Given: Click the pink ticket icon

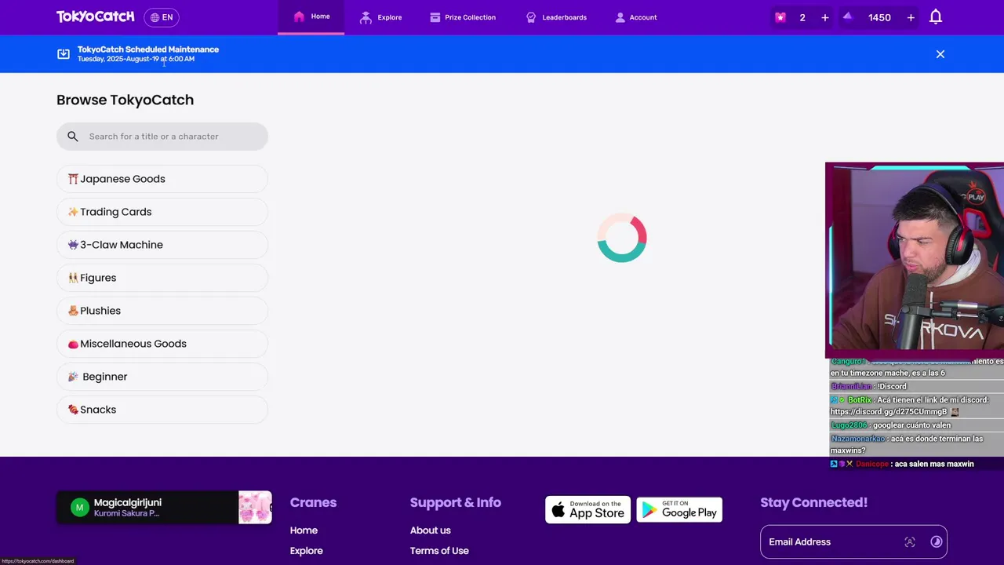Looking at the screenshot, I should click(x=780, y=17).
